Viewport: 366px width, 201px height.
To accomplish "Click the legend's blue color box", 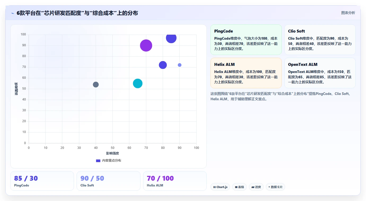I will pos(98,161).
